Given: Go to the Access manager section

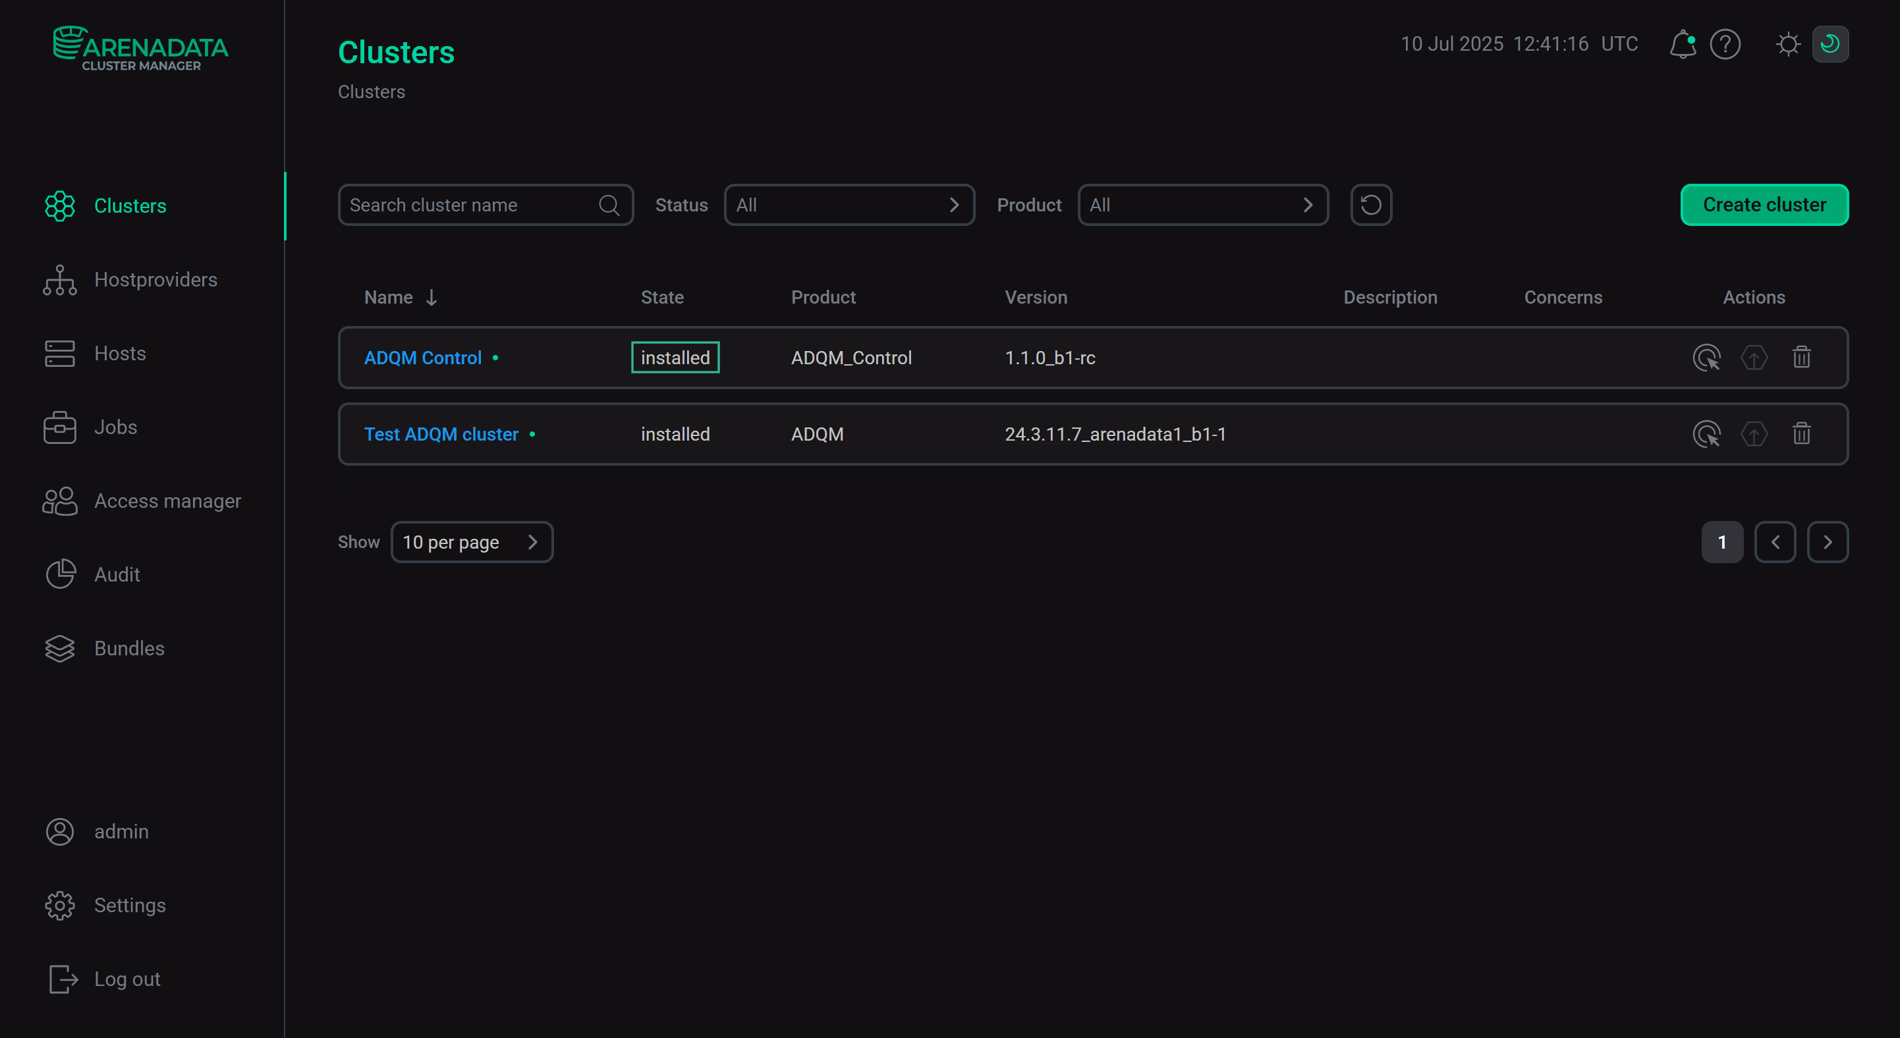Looking at the screenshot, I should (x=167, y=501).
